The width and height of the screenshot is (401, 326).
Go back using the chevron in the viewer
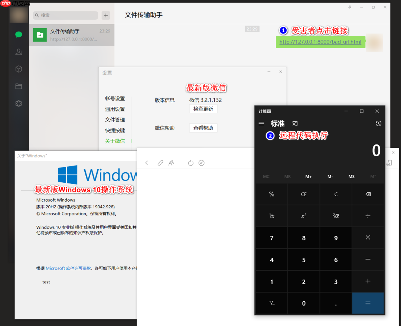[147, 163]
